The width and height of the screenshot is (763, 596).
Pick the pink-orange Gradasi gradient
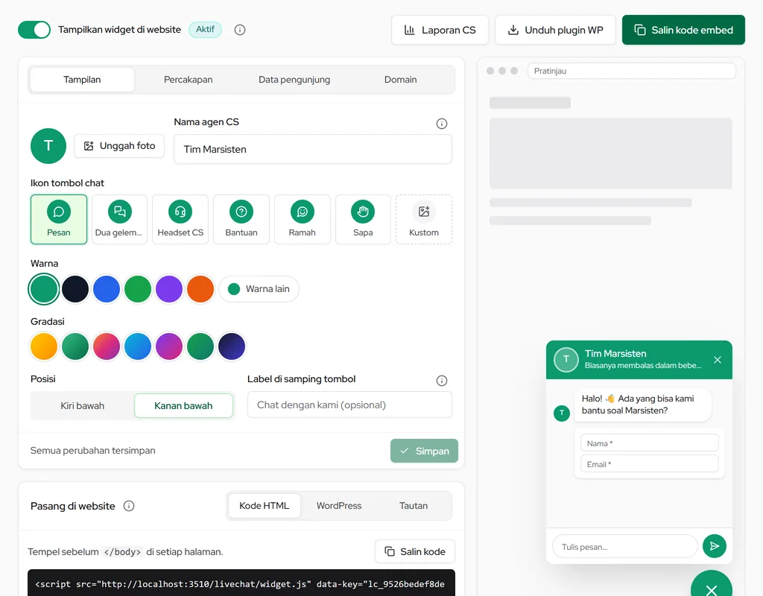click(x=107, y=346)
